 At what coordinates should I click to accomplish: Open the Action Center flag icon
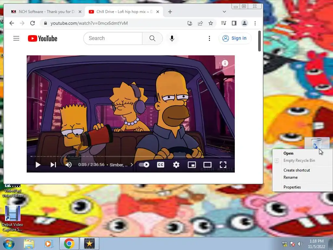click(292, 244)
